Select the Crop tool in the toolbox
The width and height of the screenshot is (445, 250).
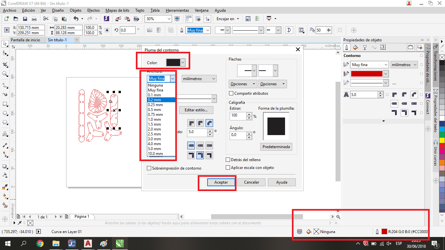(x=5, y=64)
